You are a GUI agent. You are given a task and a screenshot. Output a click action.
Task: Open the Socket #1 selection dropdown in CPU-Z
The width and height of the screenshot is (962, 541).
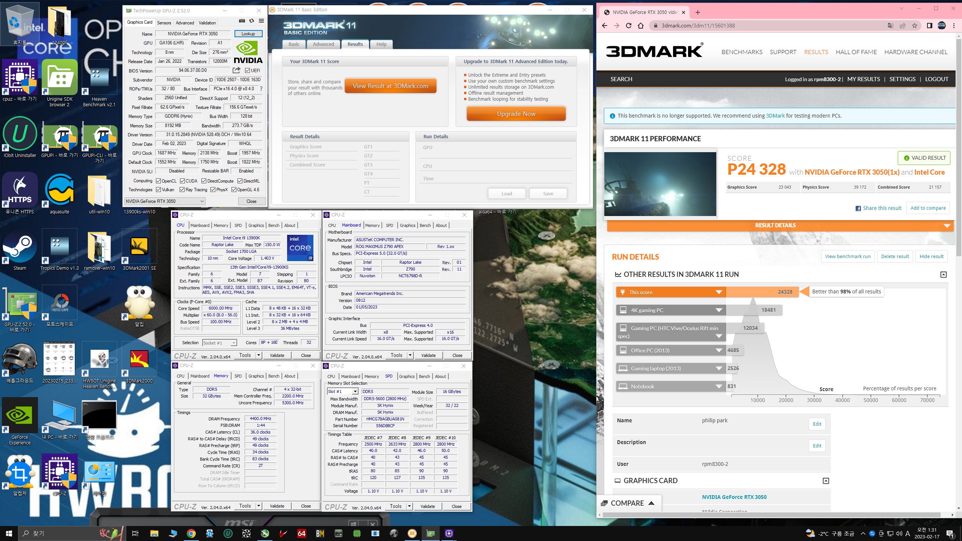[x=219, y=343]
